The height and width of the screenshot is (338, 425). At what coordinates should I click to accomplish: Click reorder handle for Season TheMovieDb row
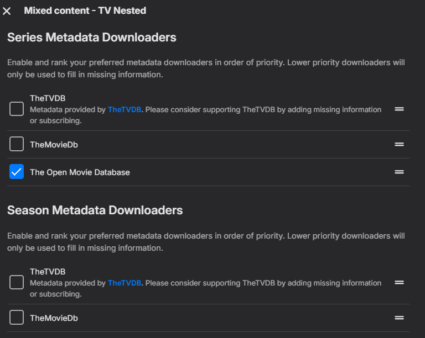pos(399,318)
